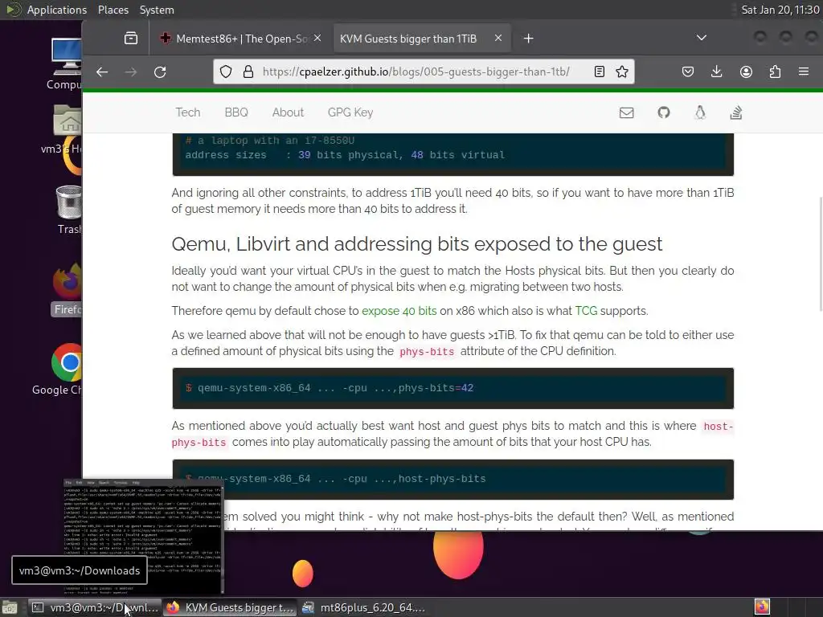
Task: Click the clock showing Sat Jan 20
Action: pyautogui.click(x=780, y=10)
